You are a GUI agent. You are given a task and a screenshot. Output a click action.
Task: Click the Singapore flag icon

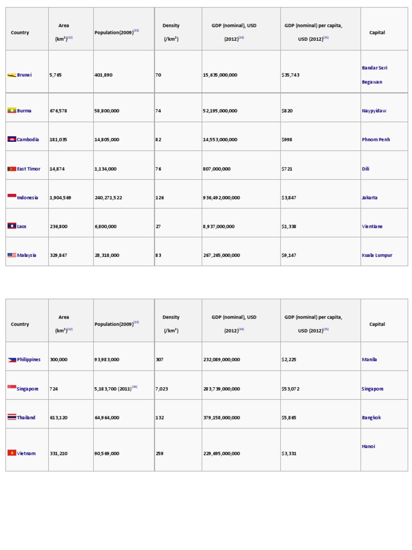click(12, 387)
